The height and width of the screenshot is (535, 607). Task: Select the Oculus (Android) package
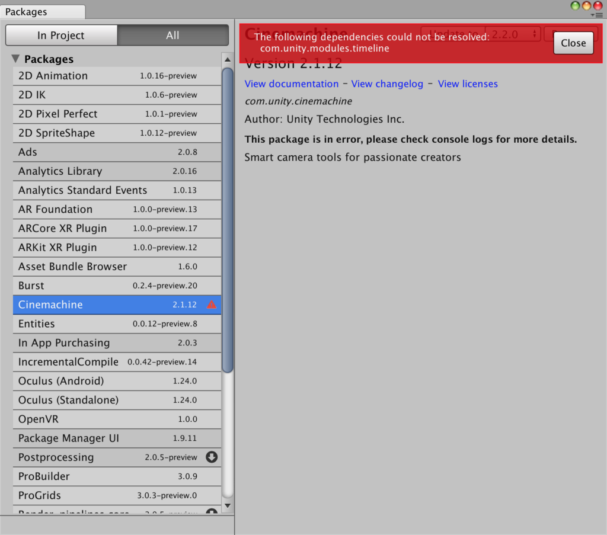click(117, 381)
